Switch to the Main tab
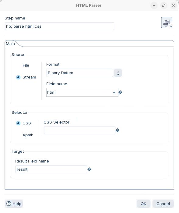 click(10, 44)
